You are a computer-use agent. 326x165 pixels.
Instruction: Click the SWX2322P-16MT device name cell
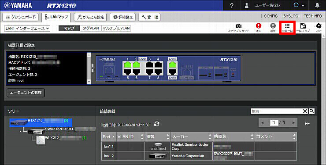(x=234, y=156)
